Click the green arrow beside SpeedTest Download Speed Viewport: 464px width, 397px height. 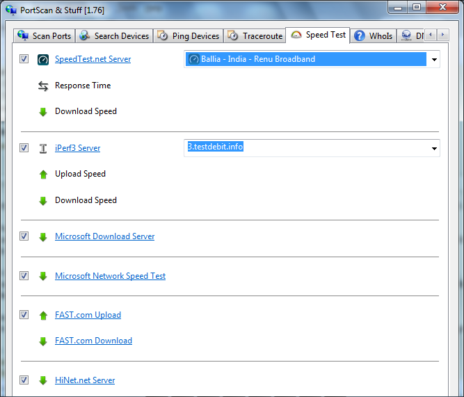point(43,112)
